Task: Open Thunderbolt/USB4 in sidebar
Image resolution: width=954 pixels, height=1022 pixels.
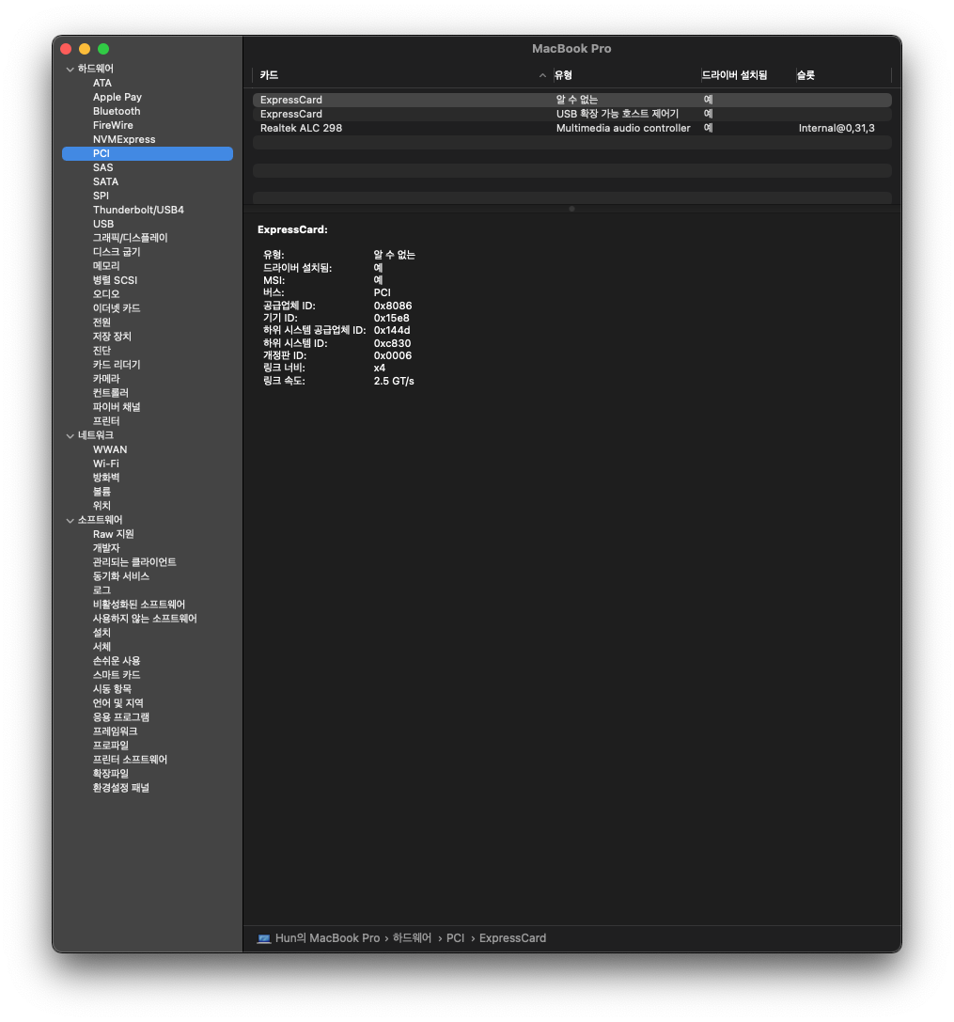Action: tap(138, 210)
